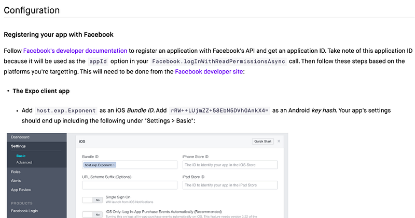Click the Configuration heading
This screenshot has width=415, height=218.
(x=32, y=10)
